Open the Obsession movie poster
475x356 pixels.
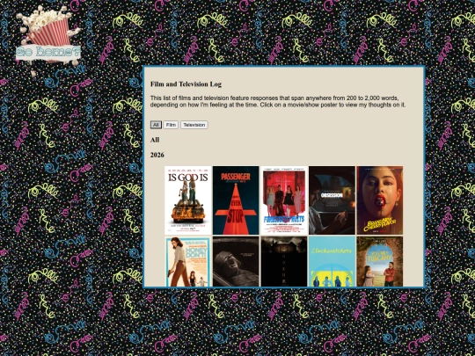pos(332,200)
